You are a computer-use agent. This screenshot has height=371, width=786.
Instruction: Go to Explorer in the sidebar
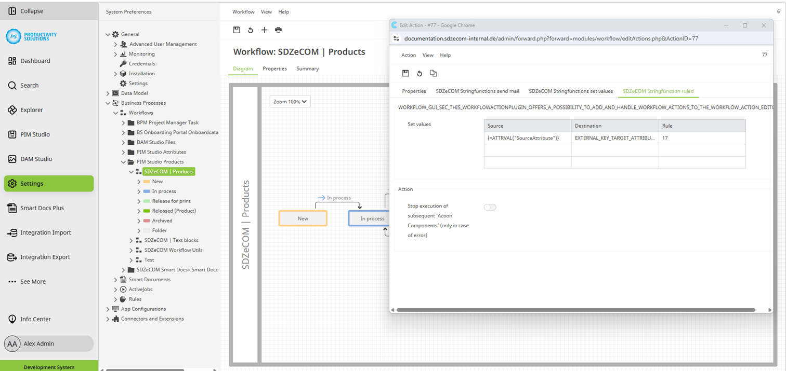[31, 110]
